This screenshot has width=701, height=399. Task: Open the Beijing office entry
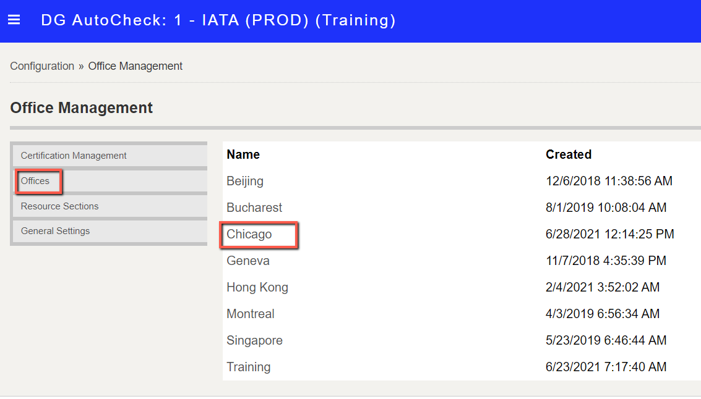point(245,181)
